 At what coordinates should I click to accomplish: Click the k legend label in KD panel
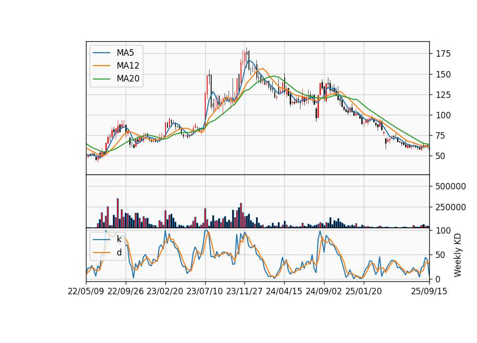(x=119, y=240)
